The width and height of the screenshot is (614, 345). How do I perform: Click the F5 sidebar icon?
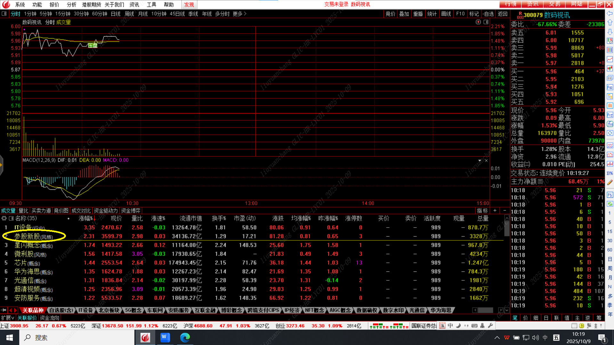pos(610,195)
